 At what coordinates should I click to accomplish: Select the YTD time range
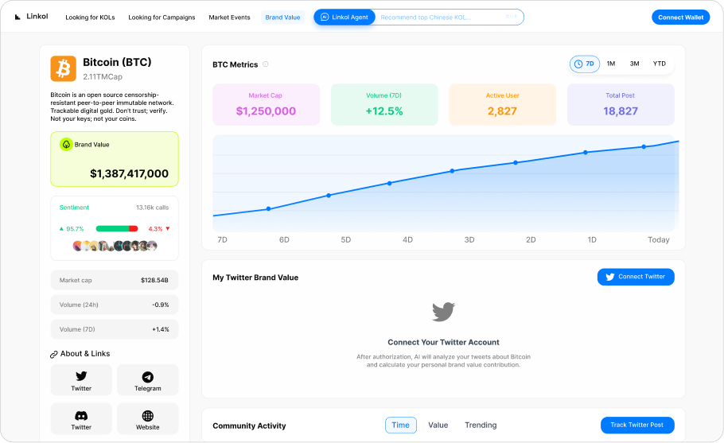[x=660, y=64]
